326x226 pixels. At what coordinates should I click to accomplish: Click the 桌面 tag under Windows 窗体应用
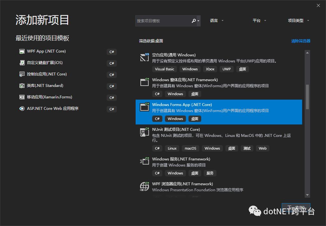pyautogui.click(x=195, y=94)
